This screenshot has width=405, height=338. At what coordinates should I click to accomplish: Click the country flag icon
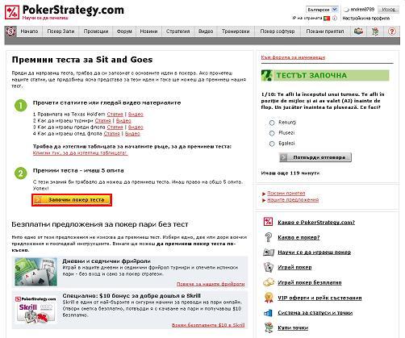coord(327,19)
